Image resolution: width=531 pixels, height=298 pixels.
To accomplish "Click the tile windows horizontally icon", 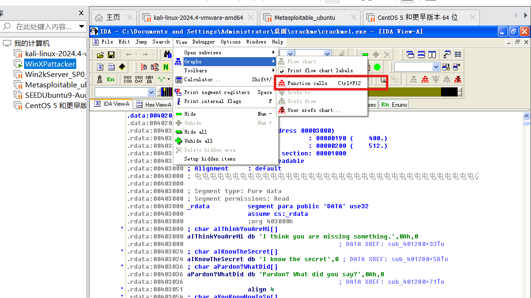I will (x=421, y=54).
